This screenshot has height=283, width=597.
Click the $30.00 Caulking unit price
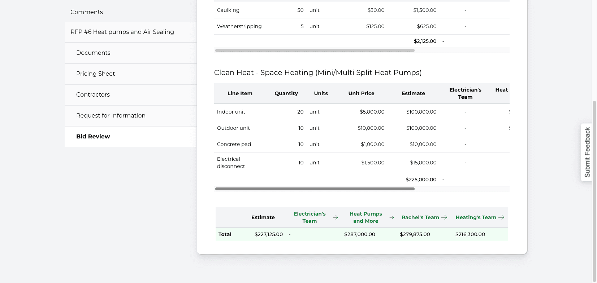coord(376,10)
